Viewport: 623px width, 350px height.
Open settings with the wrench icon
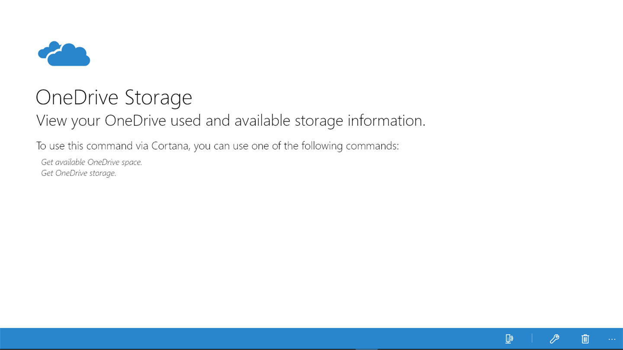click(554, 339)
